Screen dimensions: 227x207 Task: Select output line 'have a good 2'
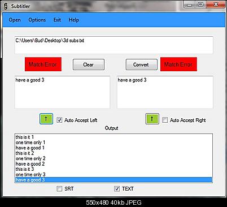pos(114,163)
